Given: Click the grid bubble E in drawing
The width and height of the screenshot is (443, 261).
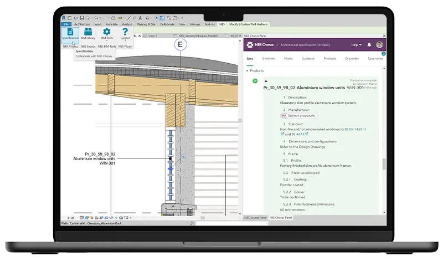Looking at the screenshot, I should (181, 44).
